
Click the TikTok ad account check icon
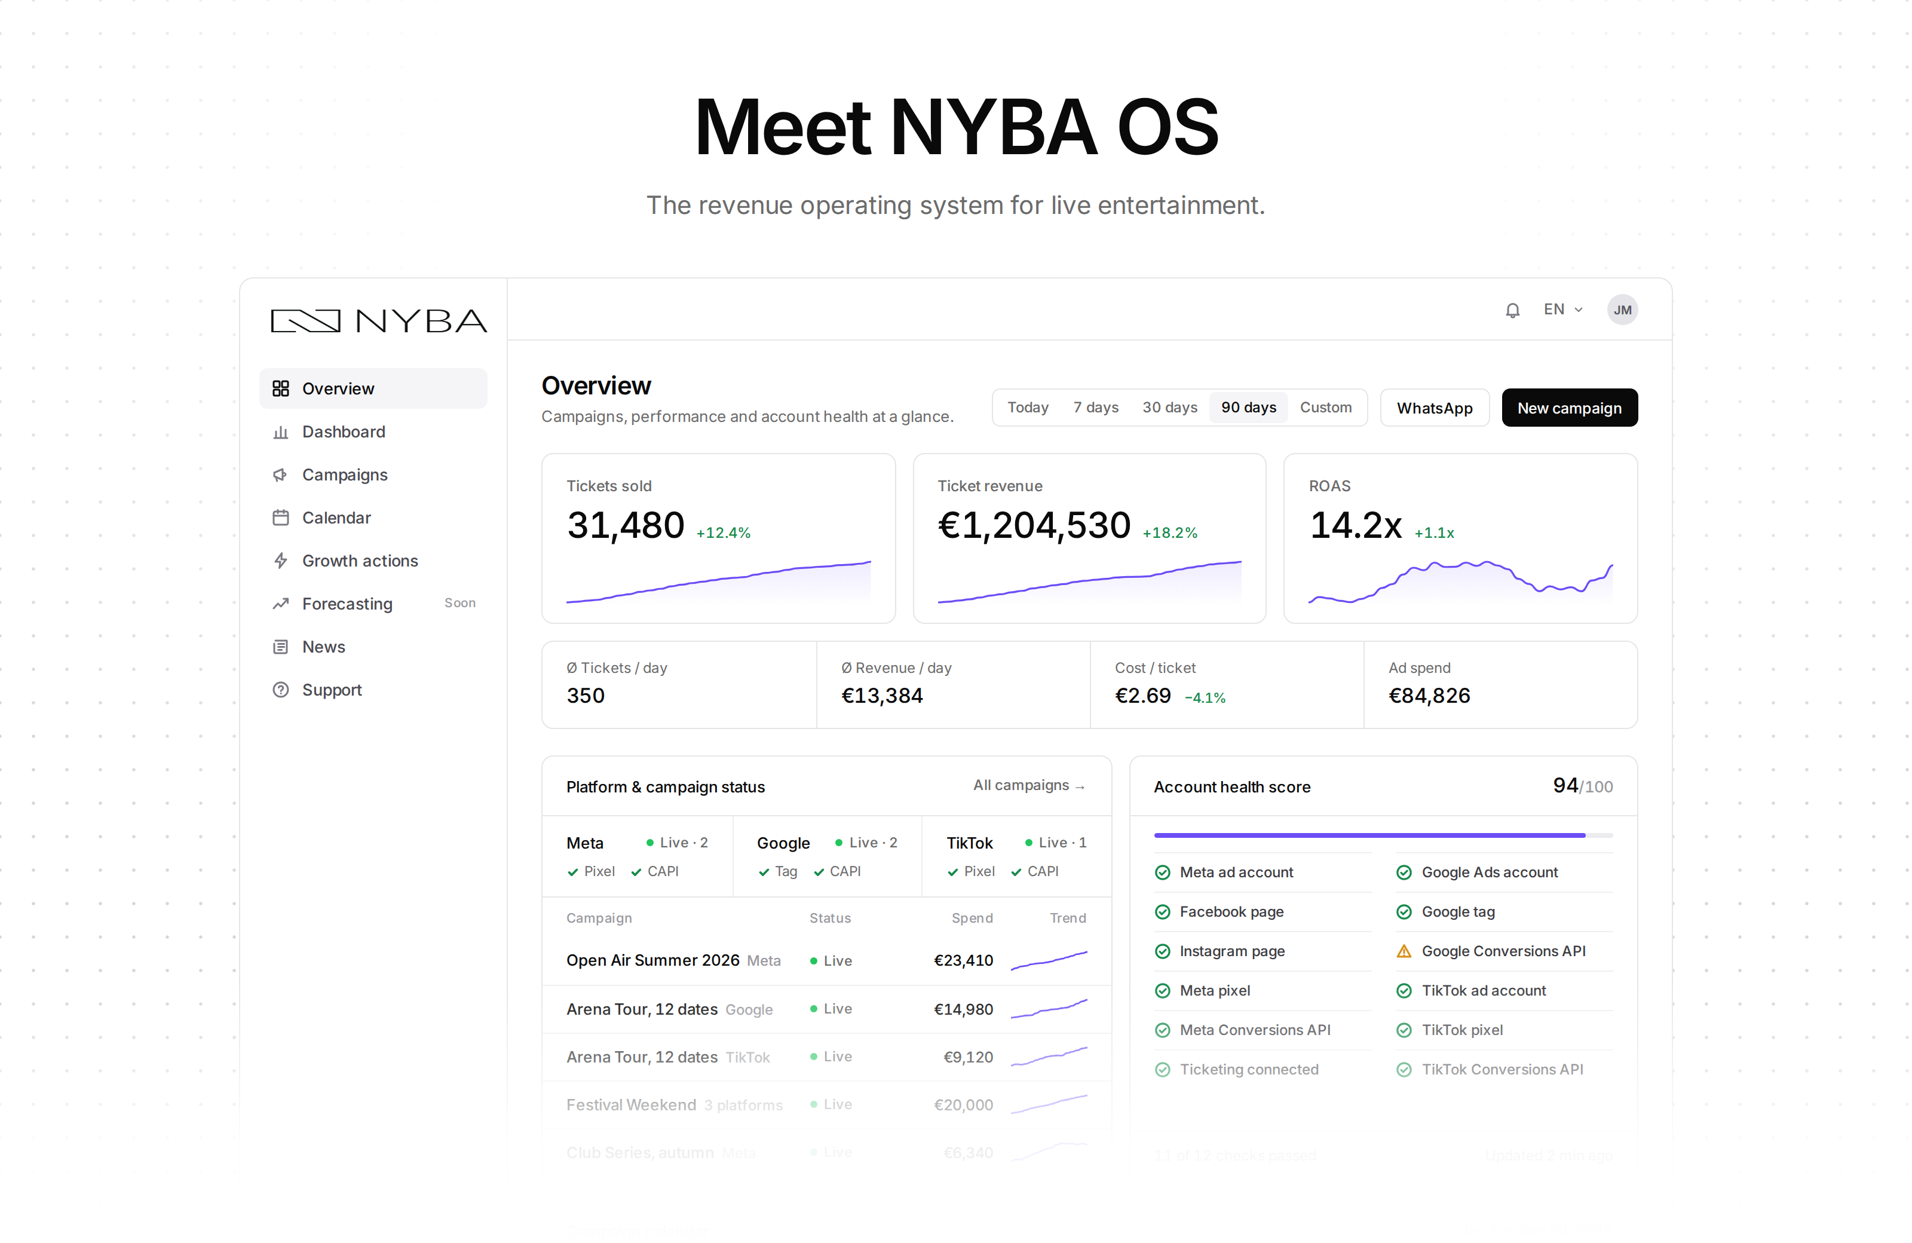click(1404, 991)
